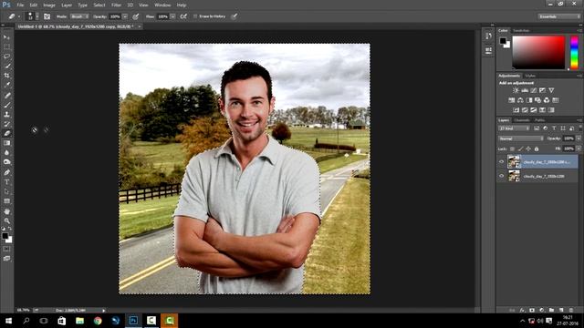Add a Photo Filter adjustment
Viewport: 584px width, 328px height.
537,100
